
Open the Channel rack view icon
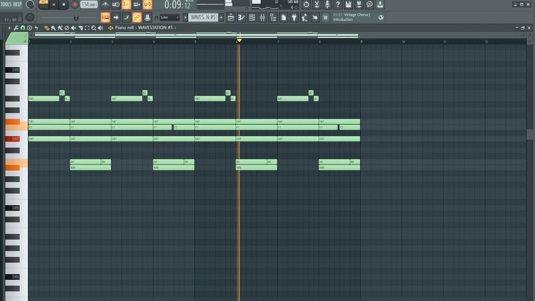(252, 18)
